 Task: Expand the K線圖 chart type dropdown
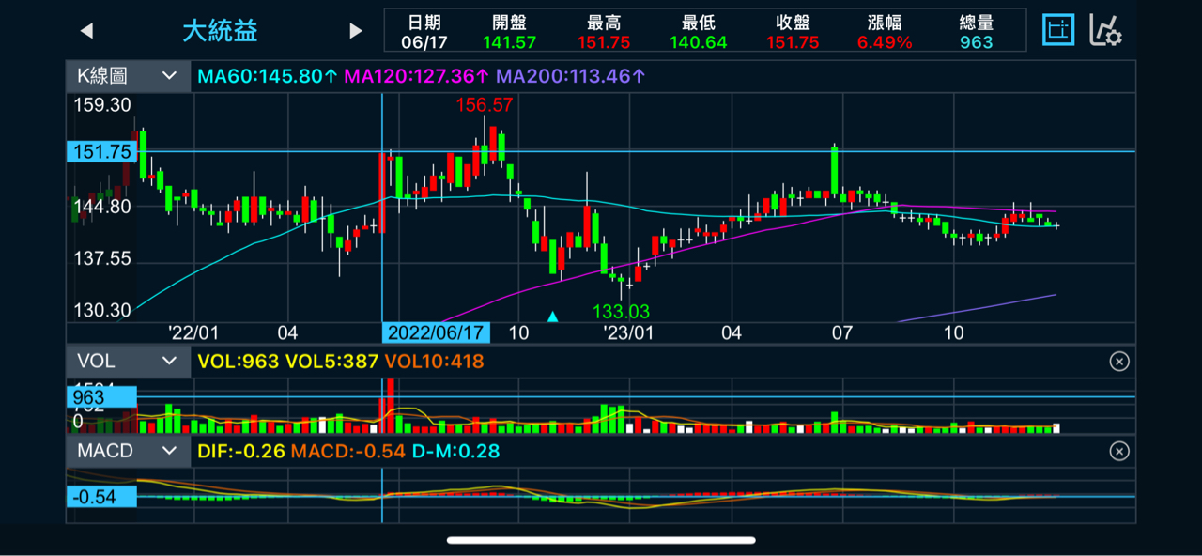(x=128, y=76)
